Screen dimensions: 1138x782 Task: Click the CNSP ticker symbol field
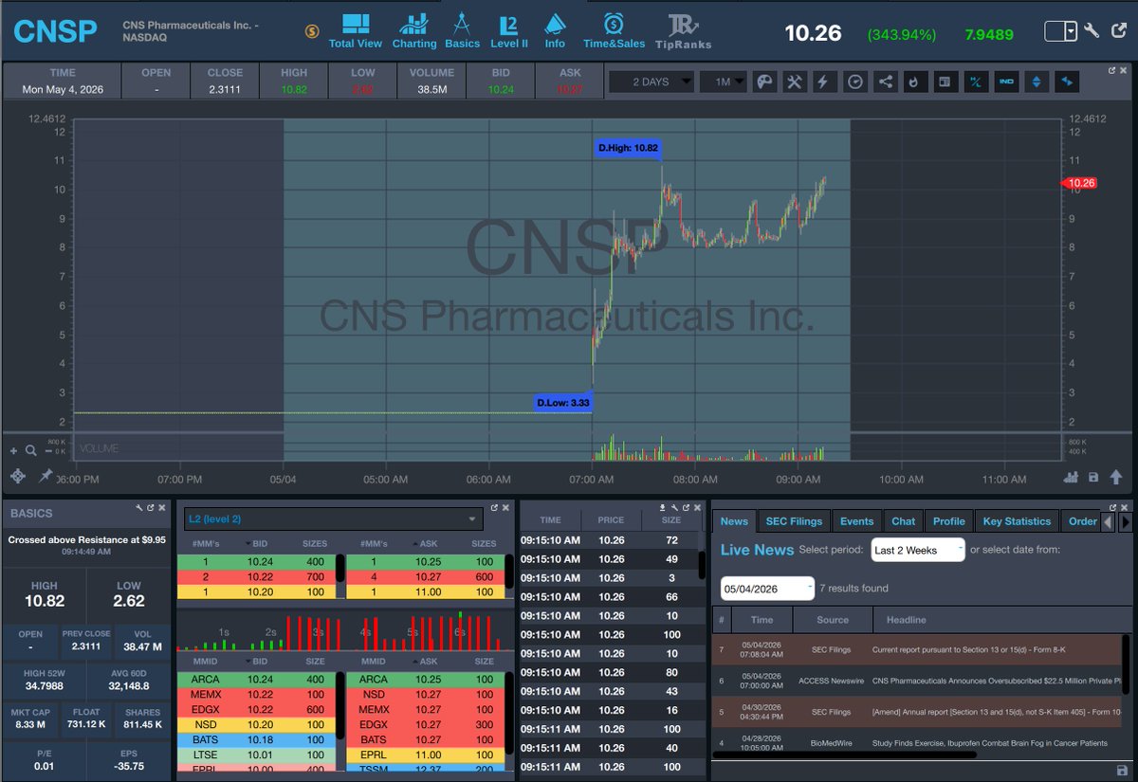point(55,31)
